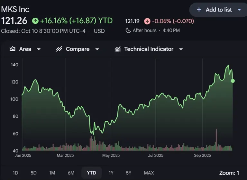Choose the MAX time range
This screenshot has height=180, width=247.
149,173
